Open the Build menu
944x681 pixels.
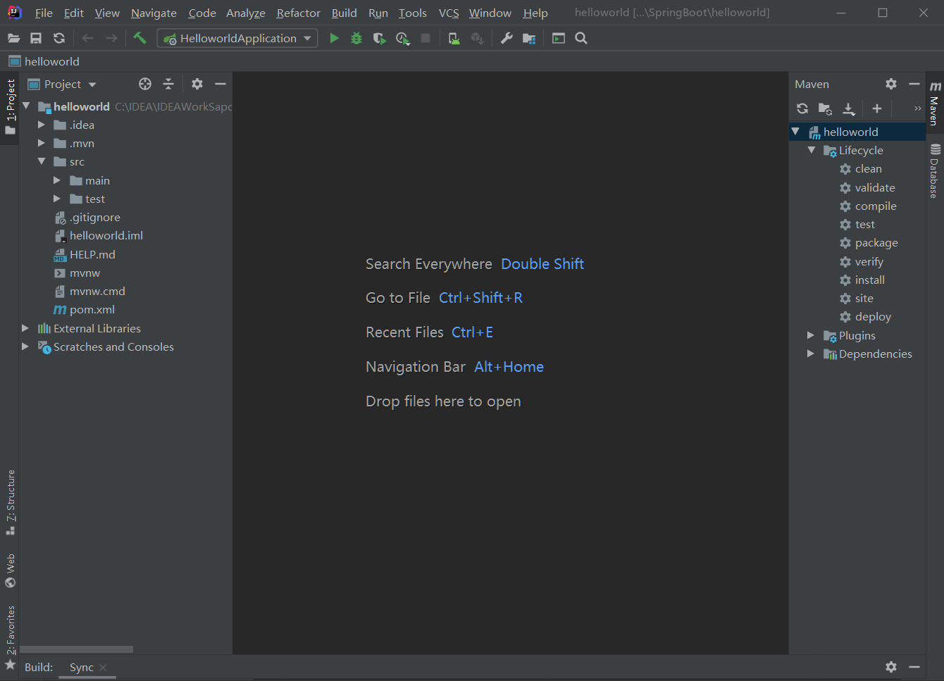pos(344,13)
